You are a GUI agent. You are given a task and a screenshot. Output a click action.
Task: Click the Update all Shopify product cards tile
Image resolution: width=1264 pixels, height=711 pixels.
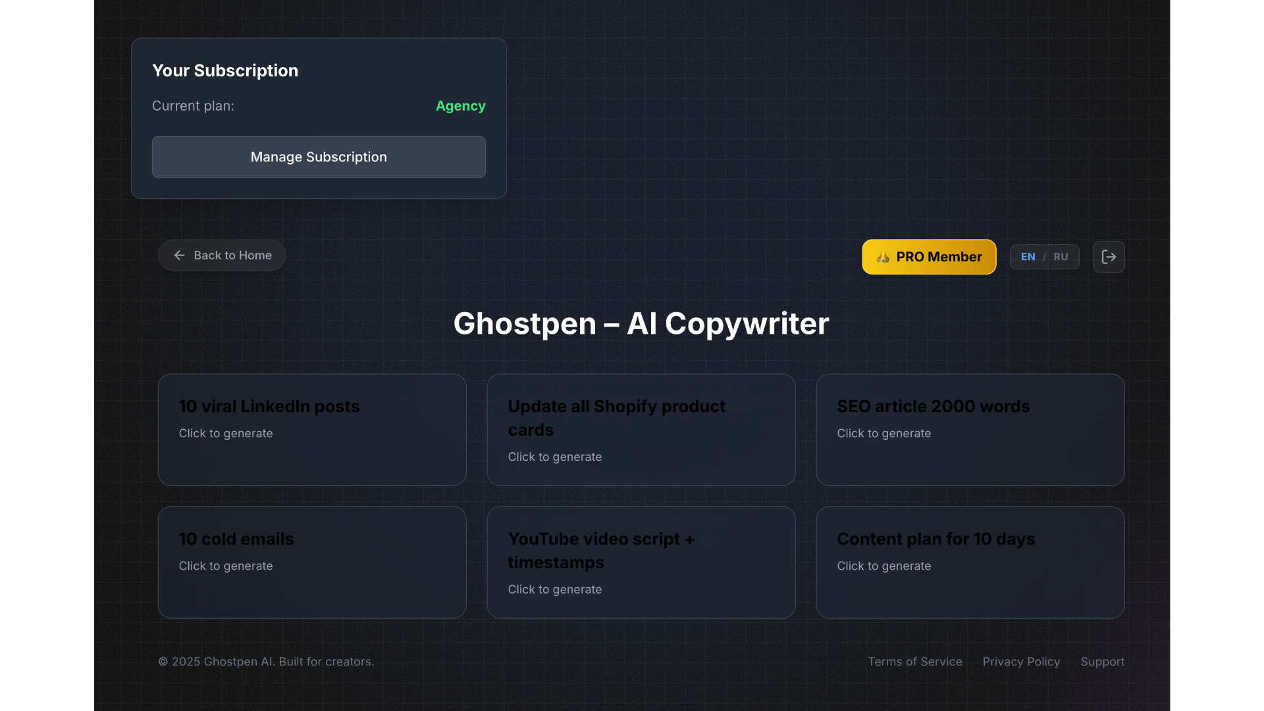641,429
